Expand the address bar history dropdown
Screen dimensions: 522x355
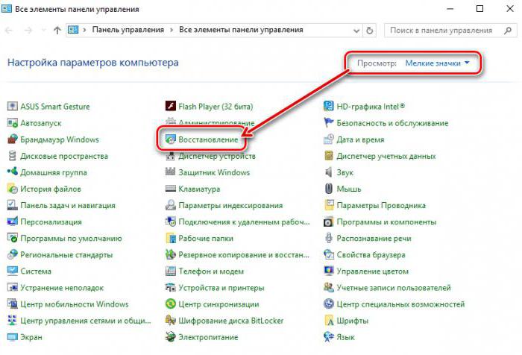pos(356,31)
